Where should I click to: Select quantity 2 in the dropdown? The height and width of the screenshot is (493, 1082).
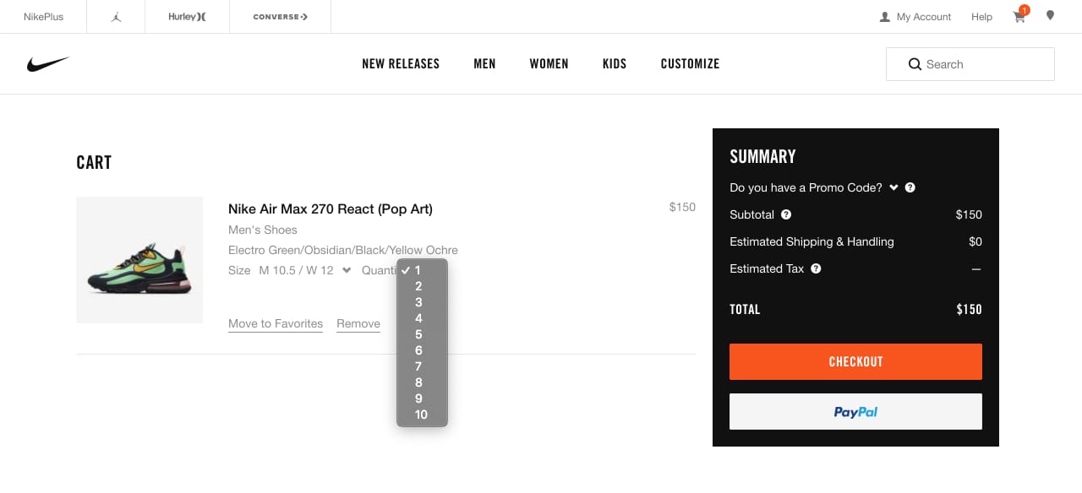coord(422,287)
